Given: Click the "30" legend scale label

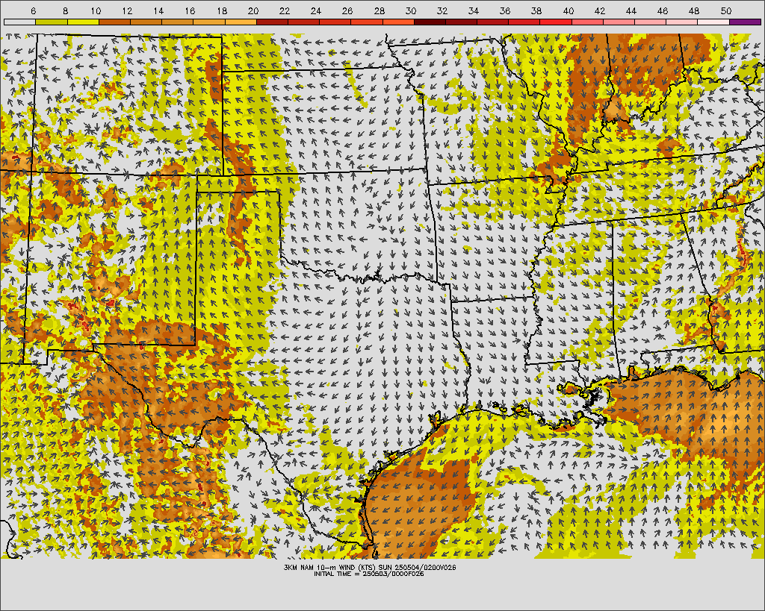Looking at the screenshot, I should pos(410,10).
